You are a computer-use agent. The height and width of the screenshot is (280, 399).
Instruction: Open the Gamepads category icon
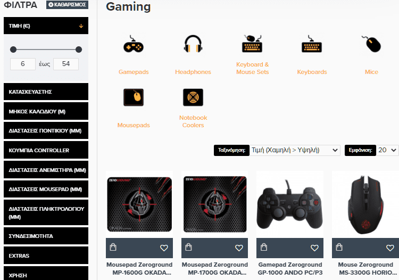click(134, 44)
